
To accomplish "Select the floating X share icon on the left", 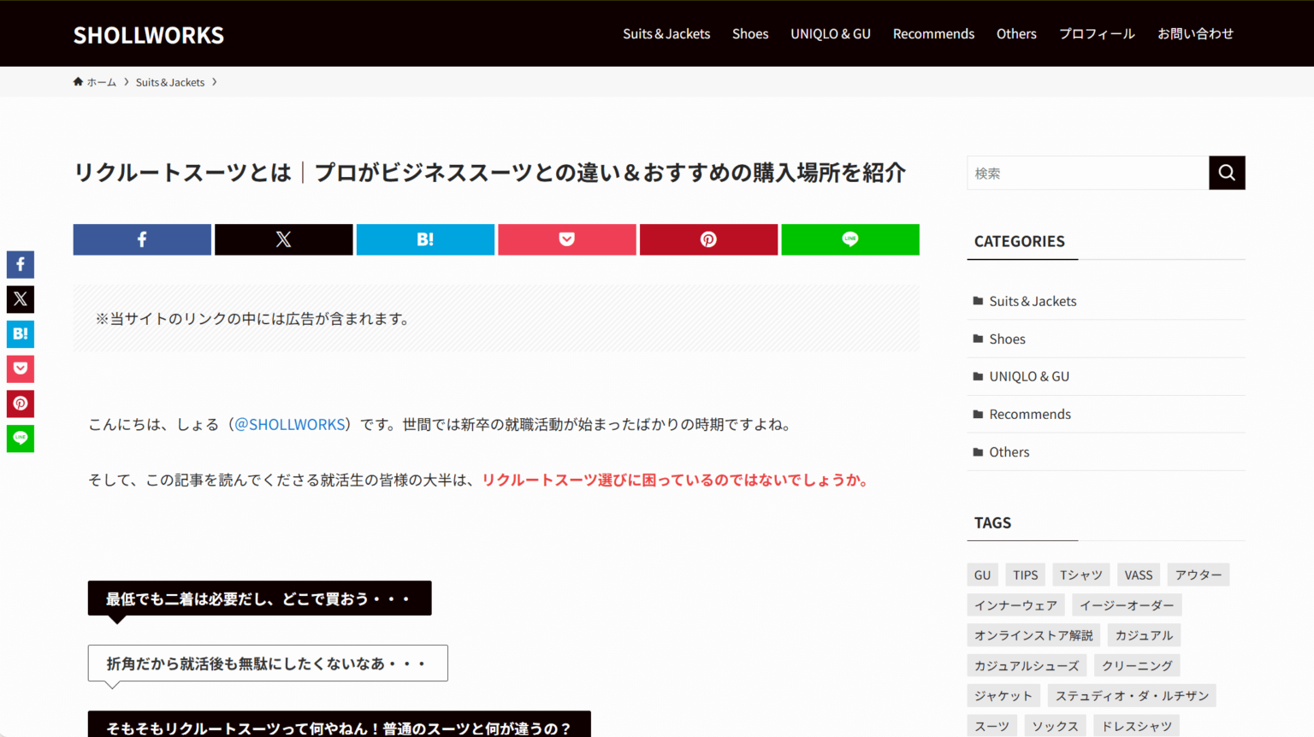I will click(x=20, y=298).
